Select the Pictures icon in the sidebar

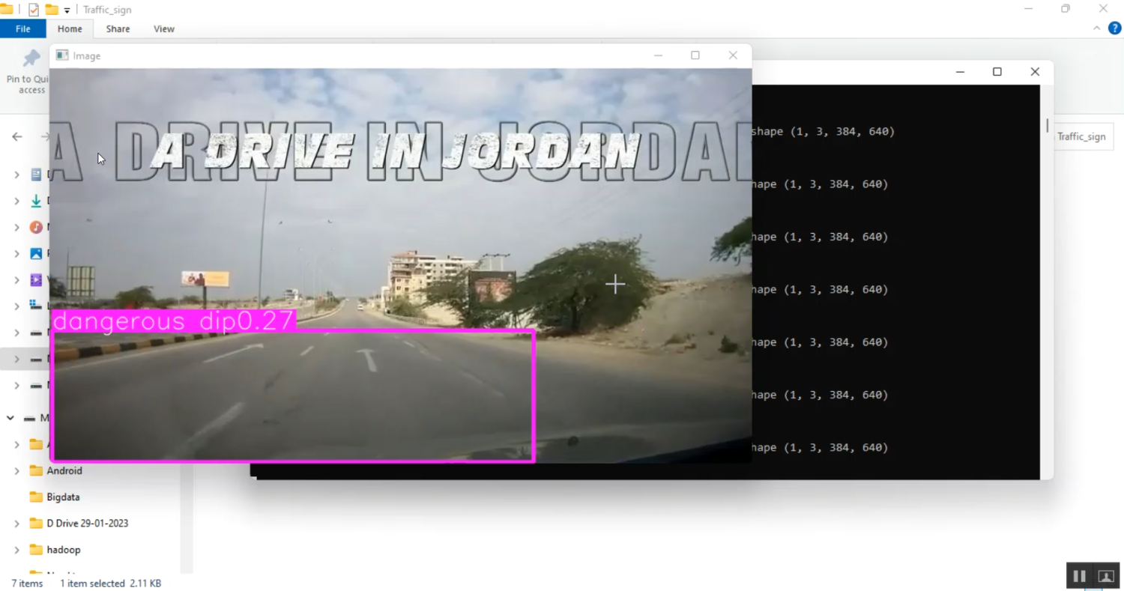[34, 253]
